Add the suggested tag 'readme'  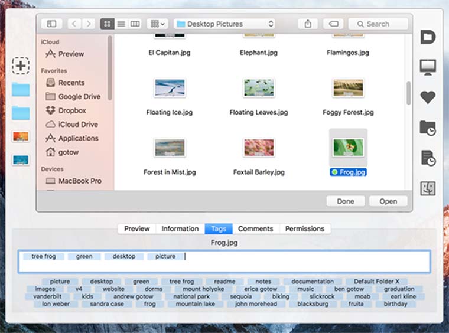coord(224,282)
